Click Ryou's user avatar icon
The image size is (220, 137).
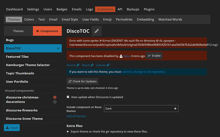(x=121, y=56)
